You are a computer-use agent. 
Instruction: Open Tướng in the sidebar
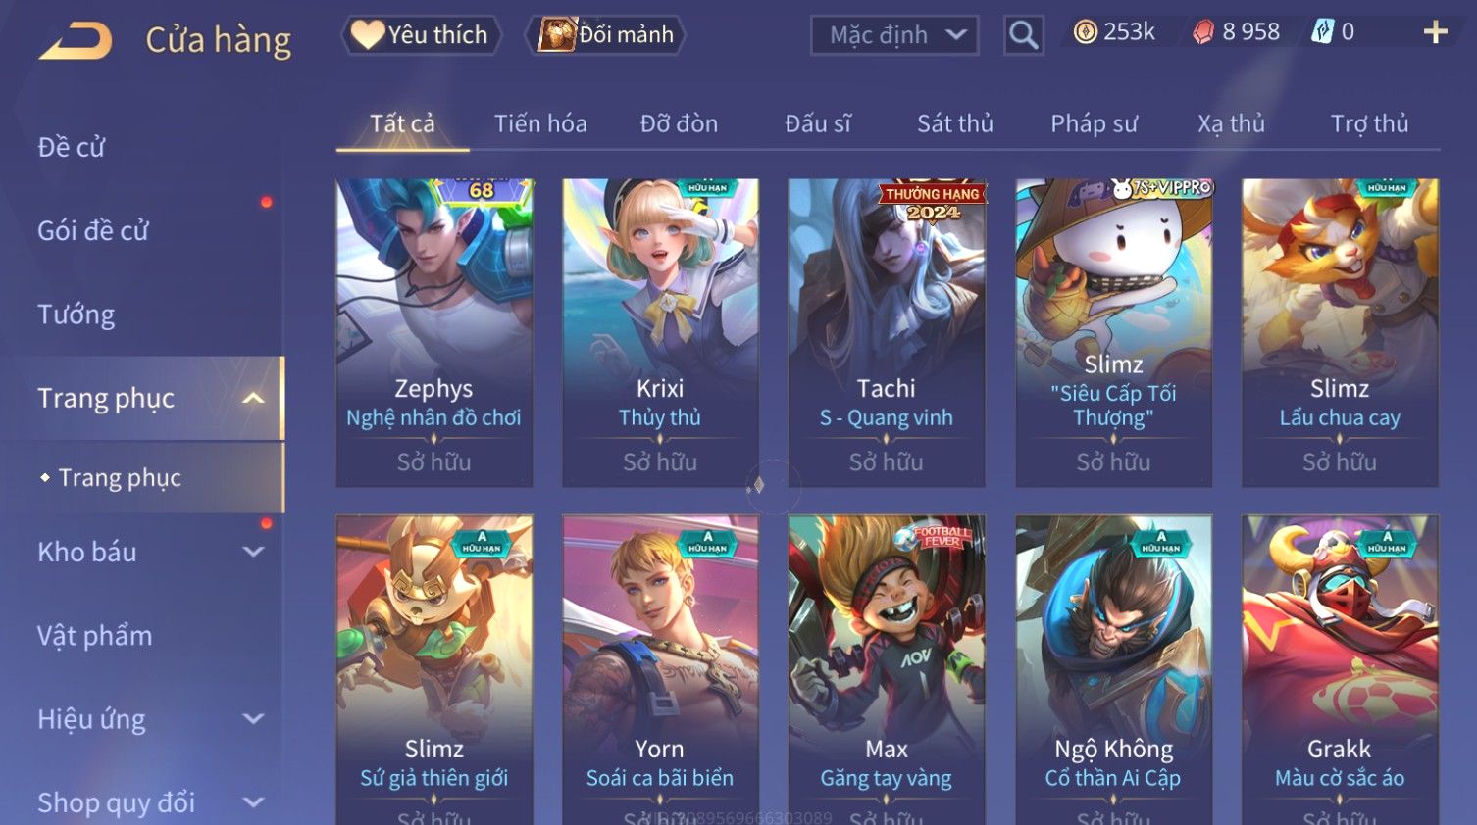pos(76,315)
